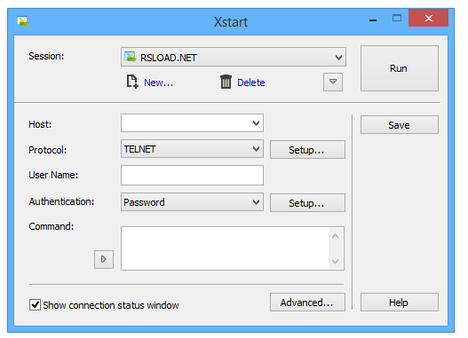This screenshot has width=468, height=338.
Task: Click the Command box scroll up arrow
Action: click(x=335, y=236)
